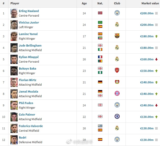This screenshot has width=160, height=146.
Task: Click Bayer Leverkusen crest in Wirtz row
Action: pyautogui.click(x=117, y=82)
